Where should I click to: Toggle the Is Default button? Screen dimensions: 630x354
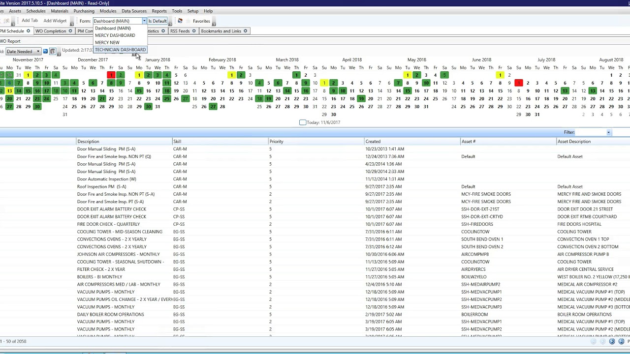(x=157, y=21)
